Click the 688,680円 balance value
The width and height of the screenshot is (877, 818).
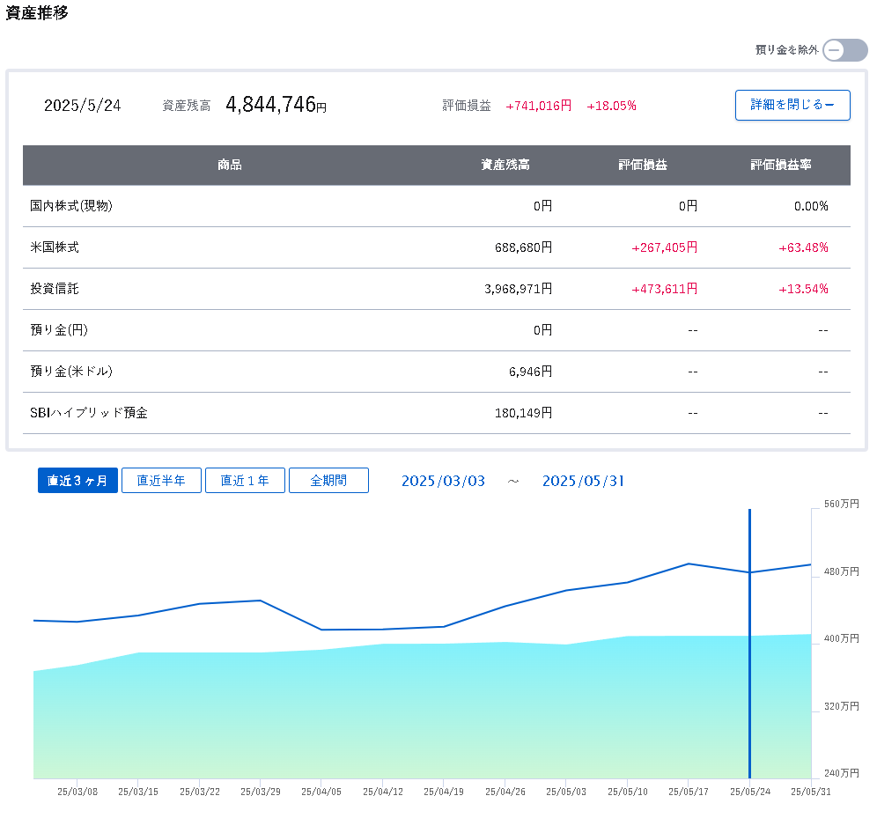click(x=524, y=247)
